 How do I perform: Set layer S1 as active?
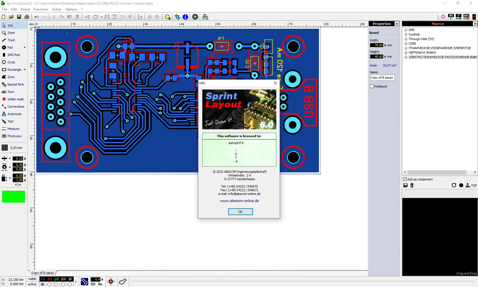(x=50, y=284)
